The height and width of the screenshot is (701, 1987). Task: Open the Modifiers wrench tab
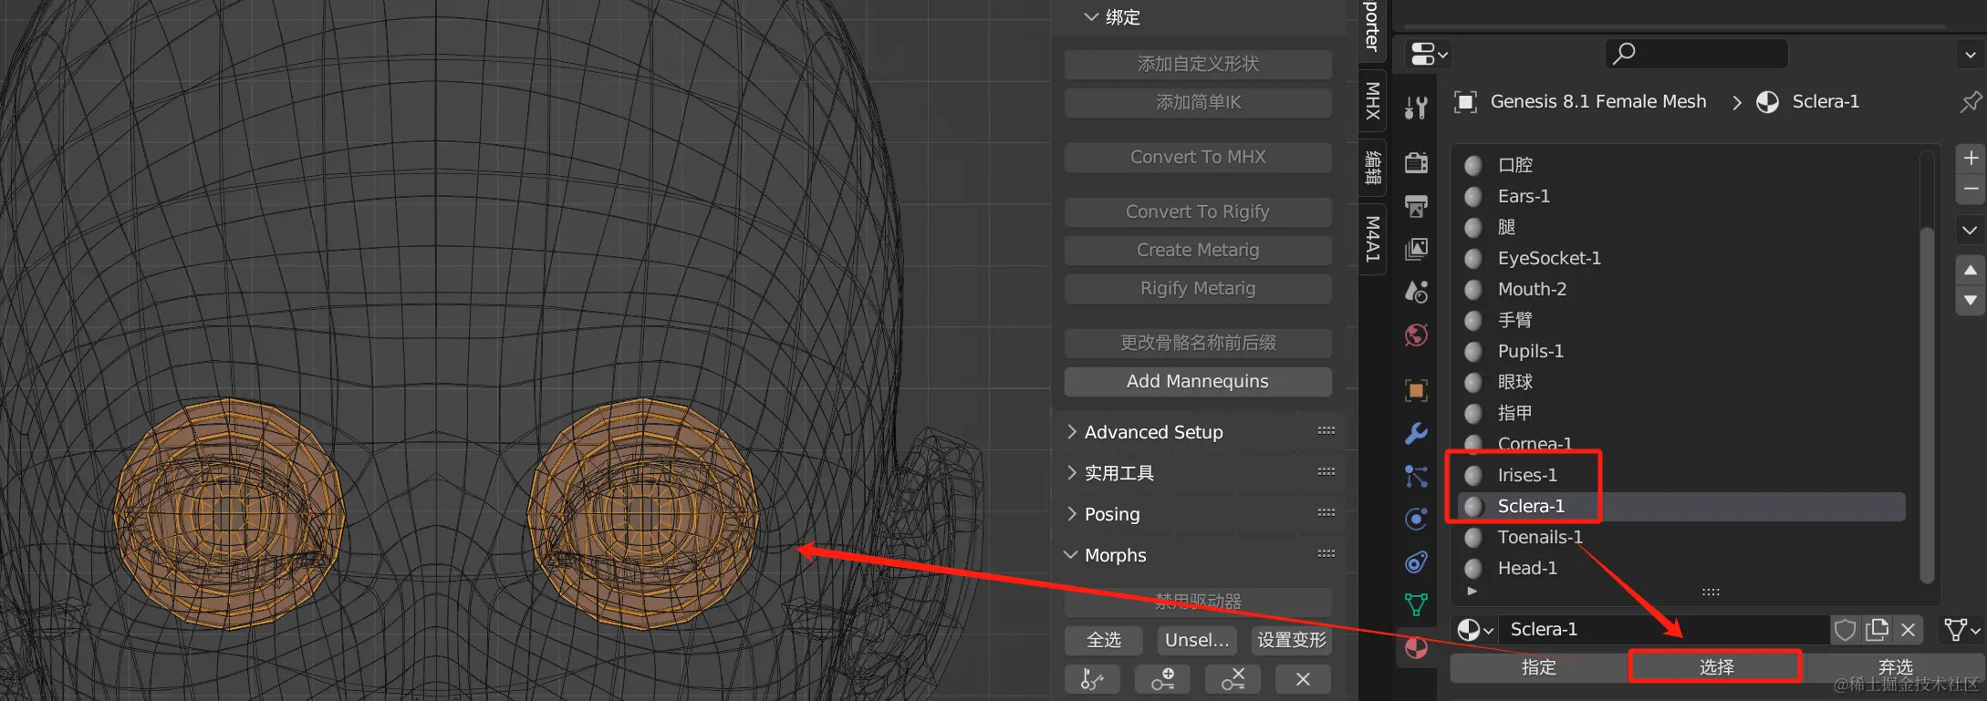1416,433
